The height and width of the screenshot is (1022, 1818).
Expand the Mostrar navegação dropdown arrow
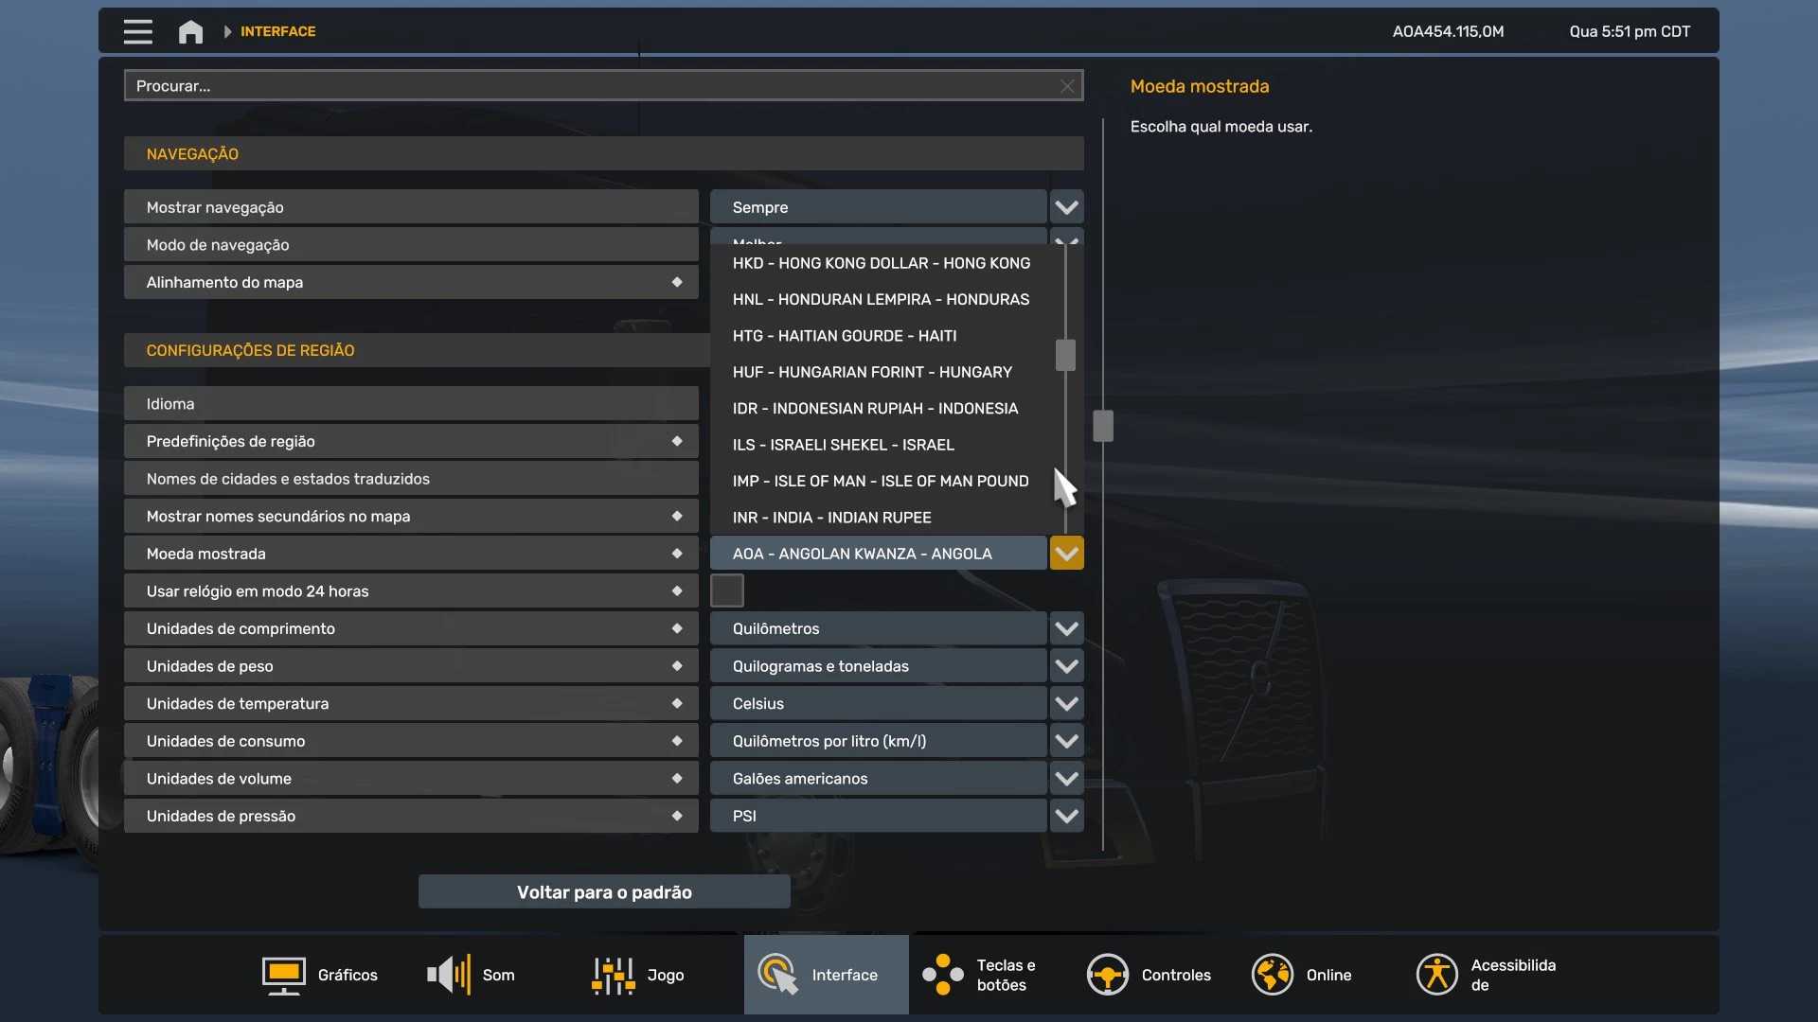[1066, 207]
